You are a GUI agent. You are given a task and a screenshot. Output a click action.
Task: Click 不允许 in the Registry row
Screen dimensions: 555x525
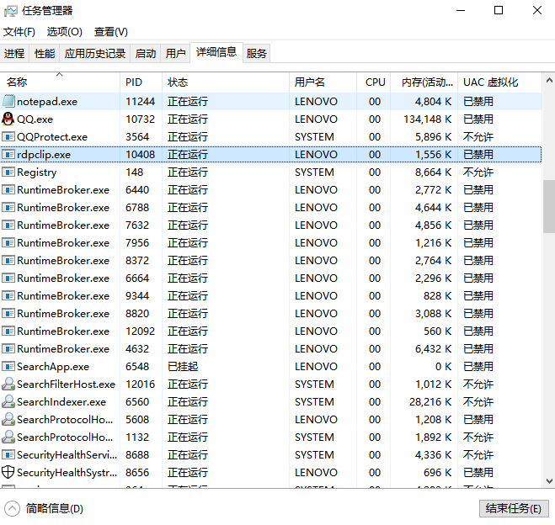[x=478, y=172]
